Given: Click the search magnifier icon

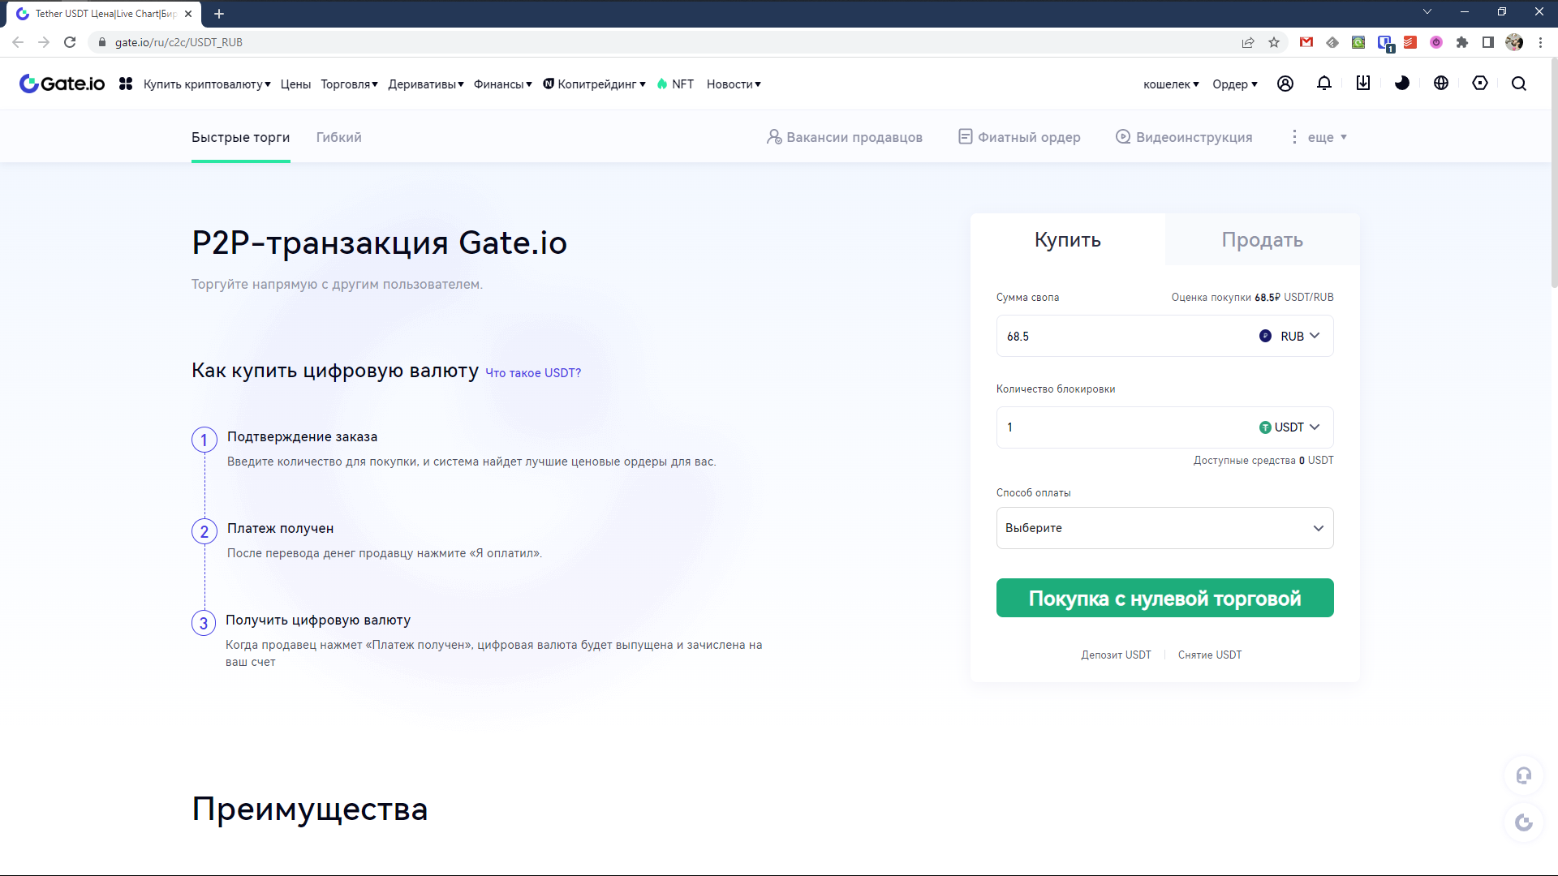Looking at the screenshot, I should point(1519,84).
